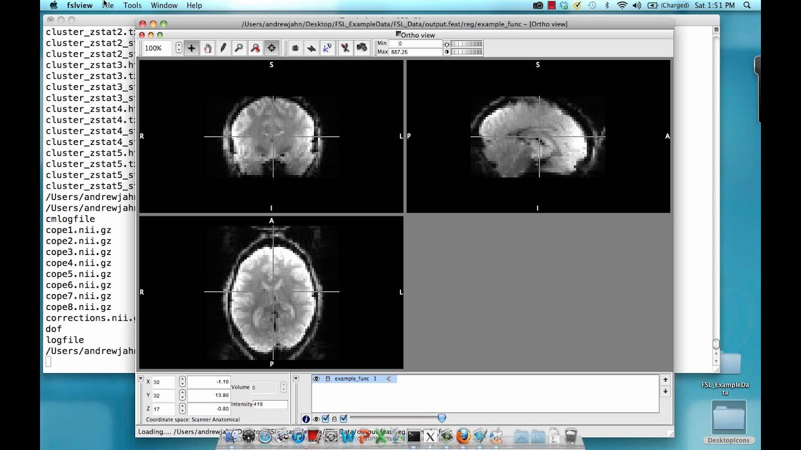Click the X mm field showing -1.16
The image size is (801, 450).
coord(209,381)
